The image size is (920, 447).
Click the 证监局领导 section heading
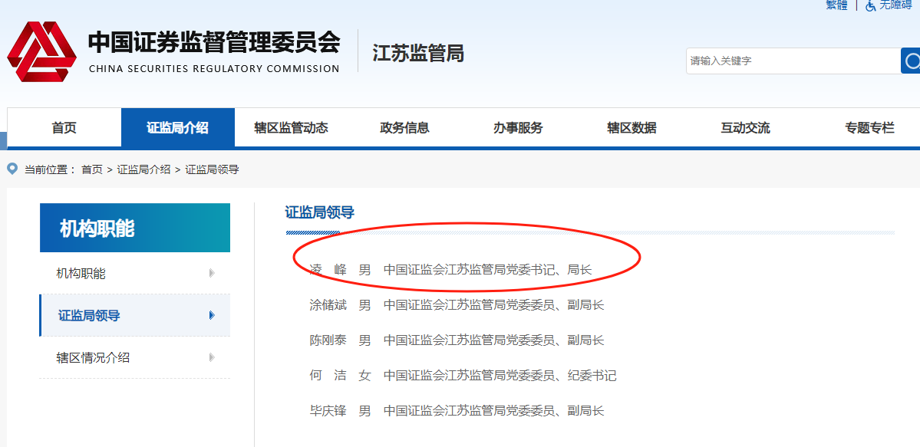(320, 212)
